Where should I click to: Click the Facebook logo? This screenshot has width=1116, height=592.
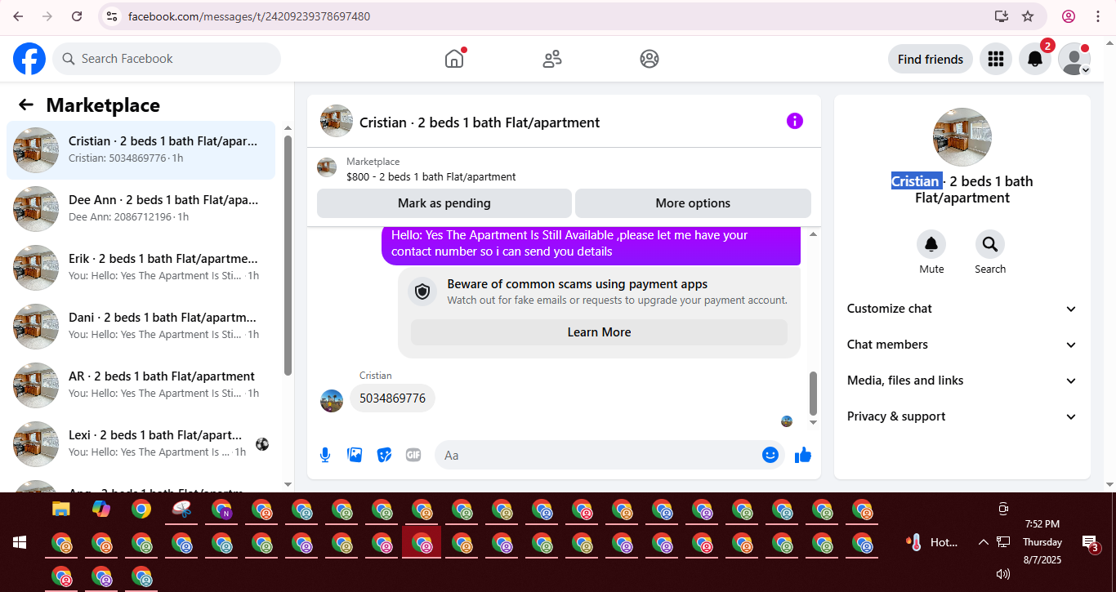pyautogui.click(x=29, y=59)
